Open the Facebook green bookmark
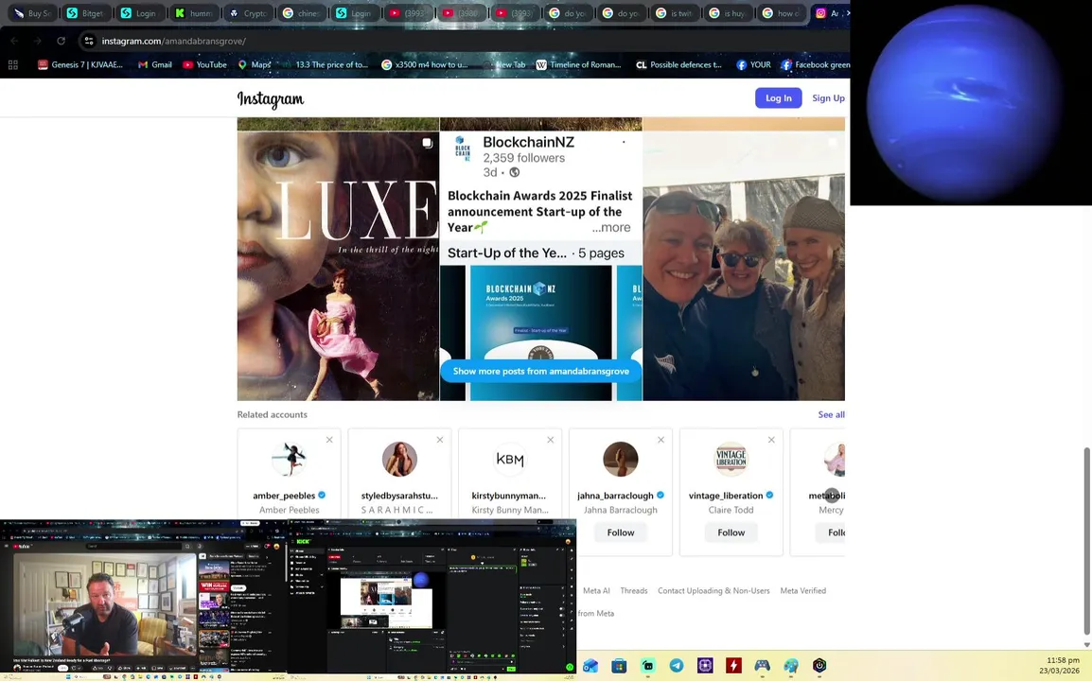The width and height of the screenshot is (1092, 681). pyautogui.click(x=816, y=64)
